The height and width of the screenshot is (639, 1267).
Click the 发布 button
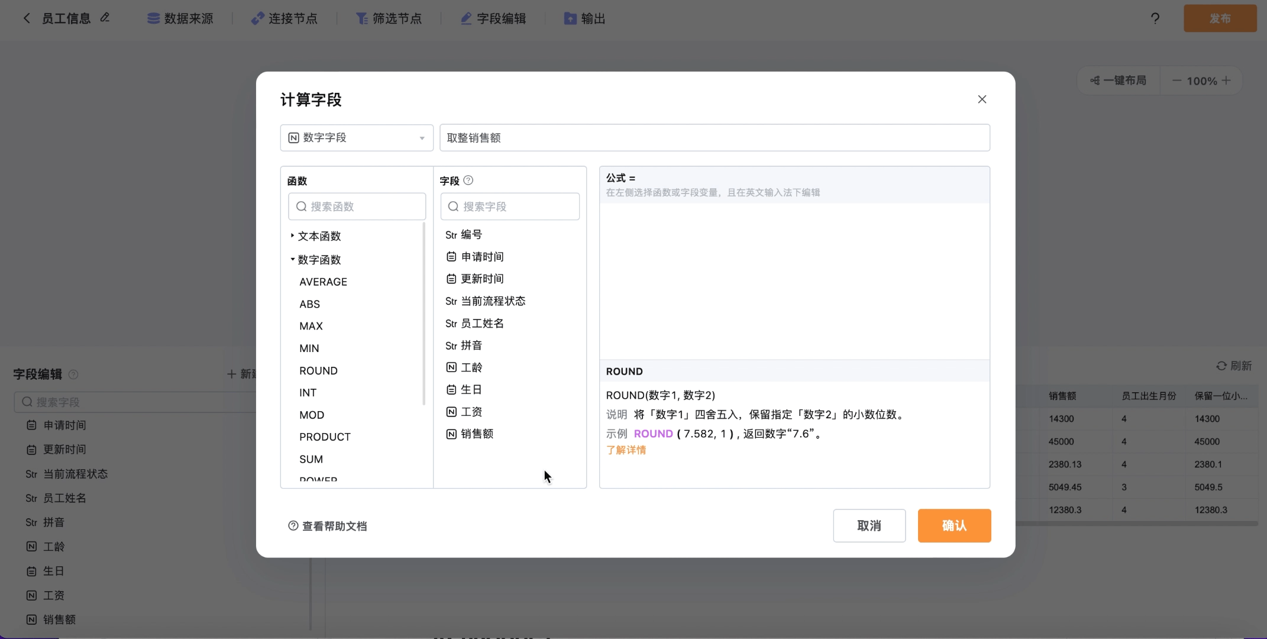click(x=1220, y=18)
